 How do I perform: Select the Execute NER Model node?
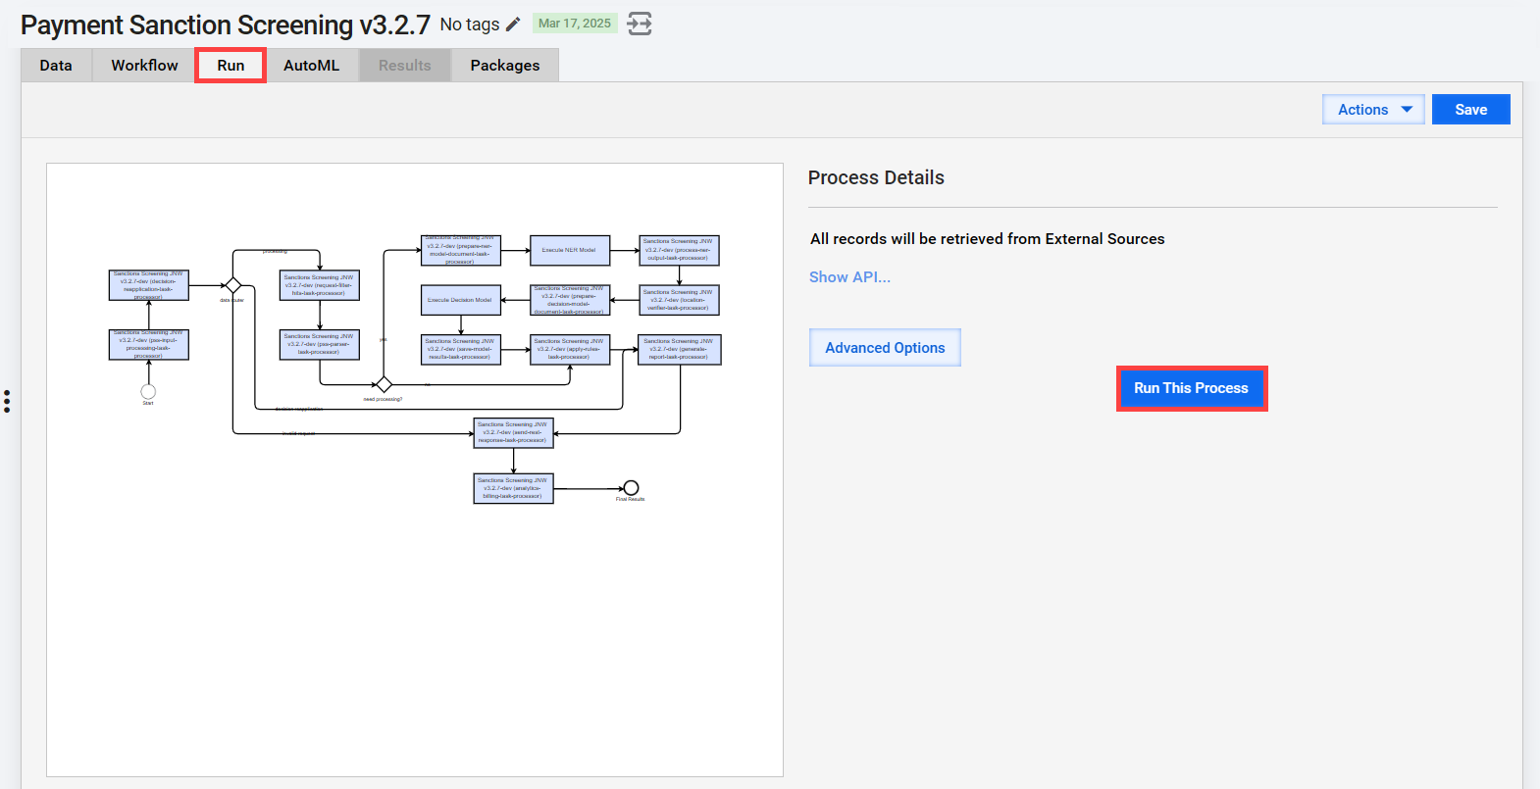tap(570, 250)
